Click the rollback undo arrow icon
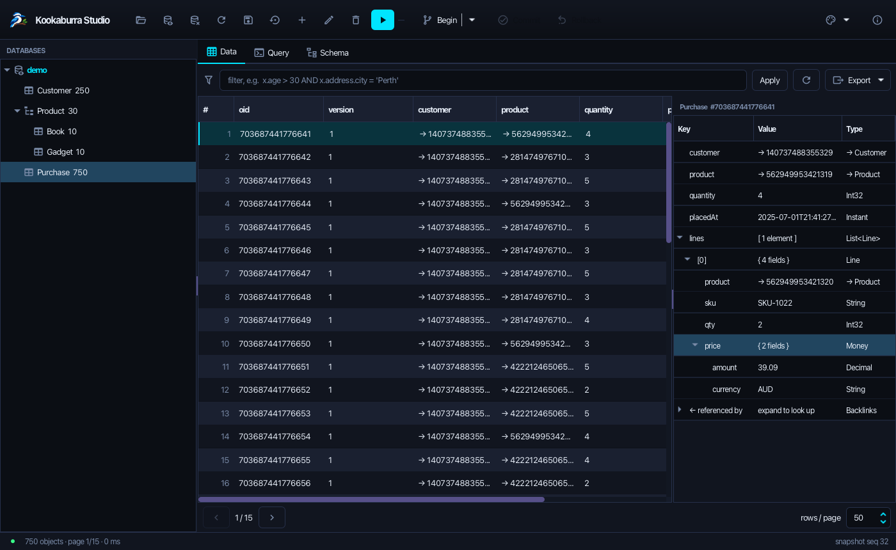896x550 pixels. [x=562, y=20]
